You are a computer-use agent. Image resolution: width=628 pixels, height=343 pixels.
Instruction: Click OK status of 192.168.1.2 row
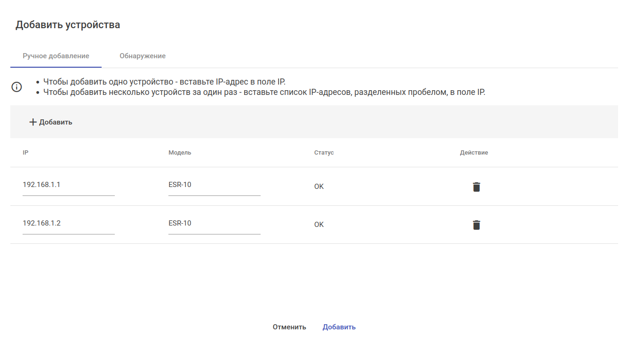click(319, 225)
